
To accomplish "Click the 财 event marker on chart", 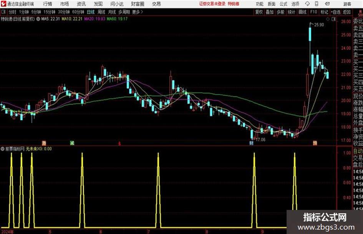I will click(x=252, y=143).
